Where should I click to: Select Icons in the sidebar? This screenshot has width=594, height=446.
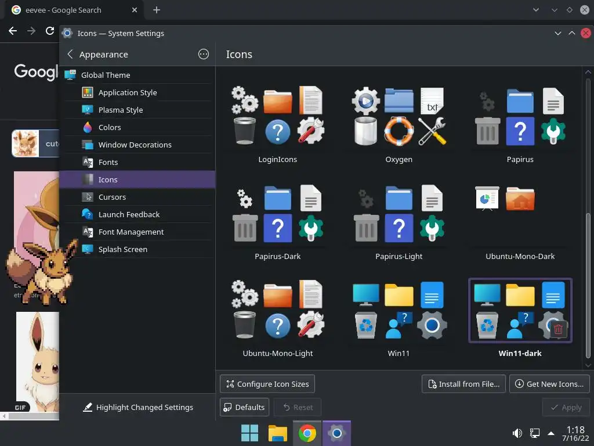[137, 180]
